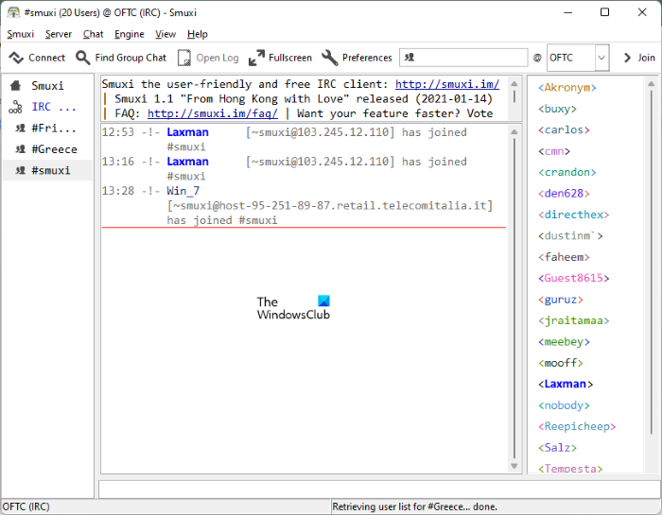Click the Connect label text
This screenshot has width=662, height=515.
point(47,58)
